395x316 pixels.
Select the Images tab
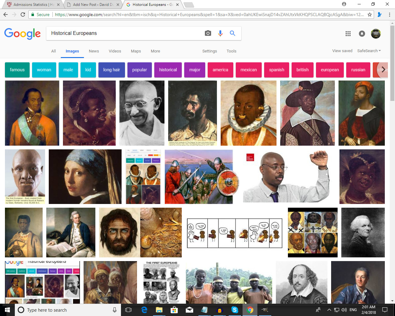coord(72,51)
